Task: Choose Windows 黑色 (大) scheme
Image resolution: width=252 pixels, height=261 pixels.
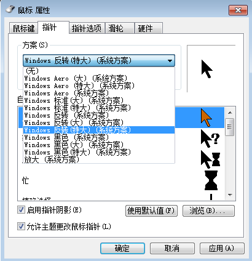Action: click(99, 145)
